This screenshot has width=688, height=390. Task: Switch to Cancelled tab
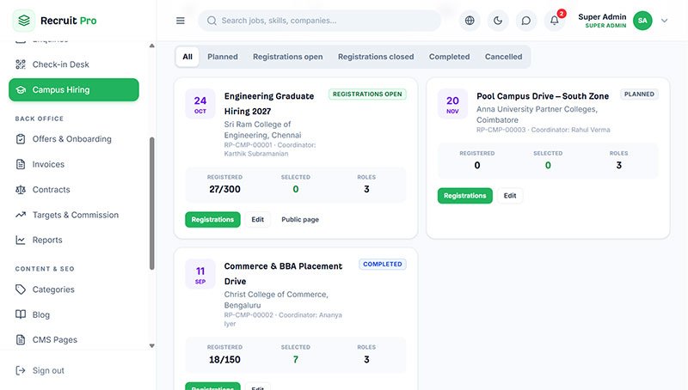[x=503, y=57]
